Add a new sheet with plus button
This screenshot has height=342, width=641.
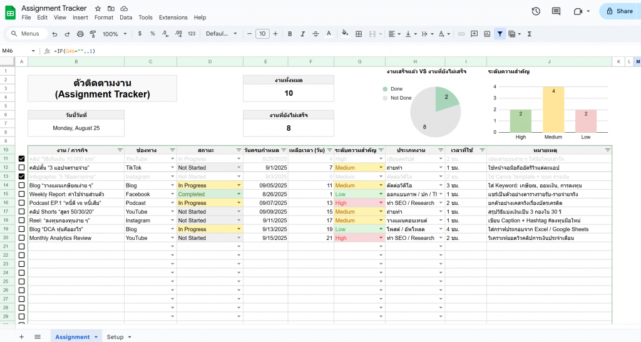(22, 337)
